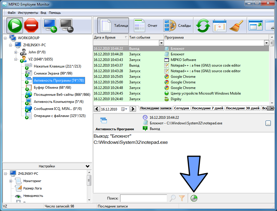Select the 10:44:20 Запуск Блокнот row
277x211 pixels.
pos(181,54)
